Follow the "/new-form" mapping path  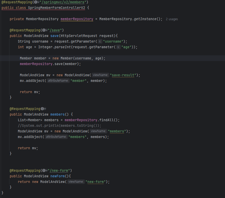point(59,170)
